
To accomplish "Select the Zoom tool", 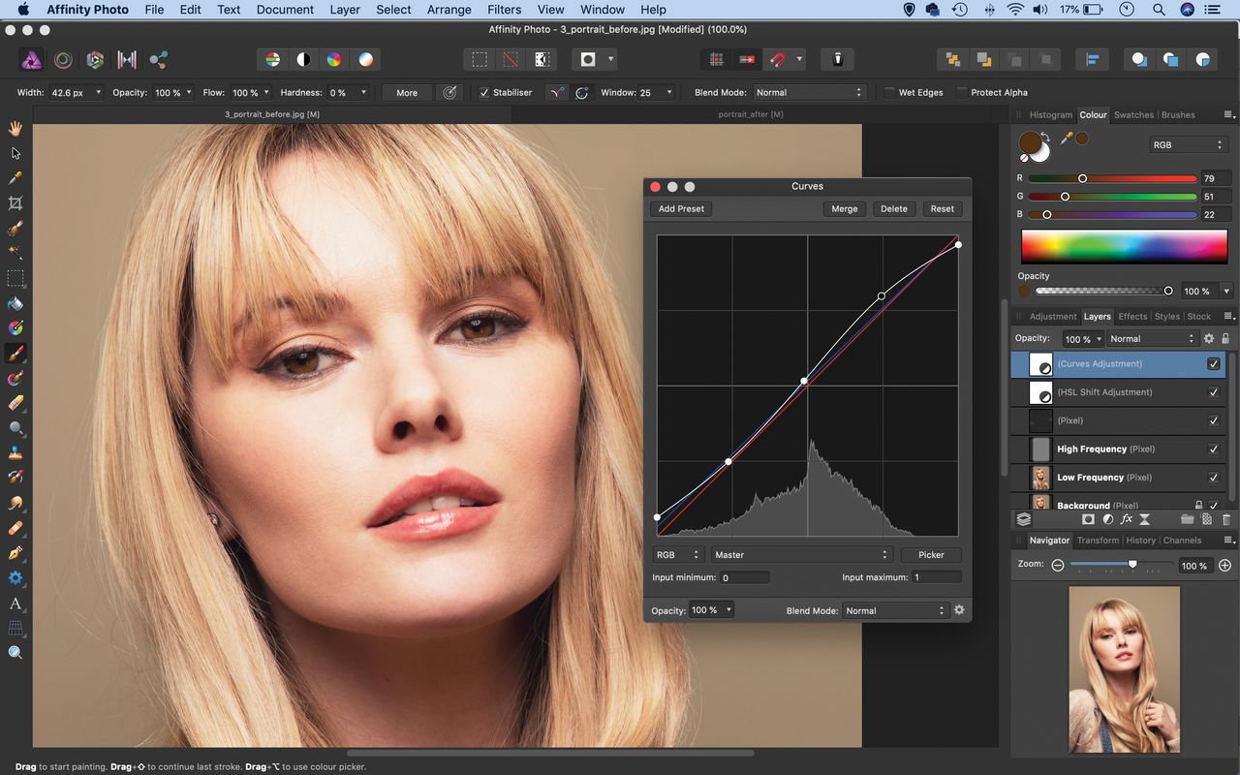I will pos(15,653).
